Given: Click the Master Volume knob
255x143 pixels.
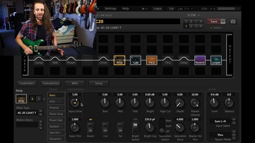Looking at the screenshot, I should (195, 103).
